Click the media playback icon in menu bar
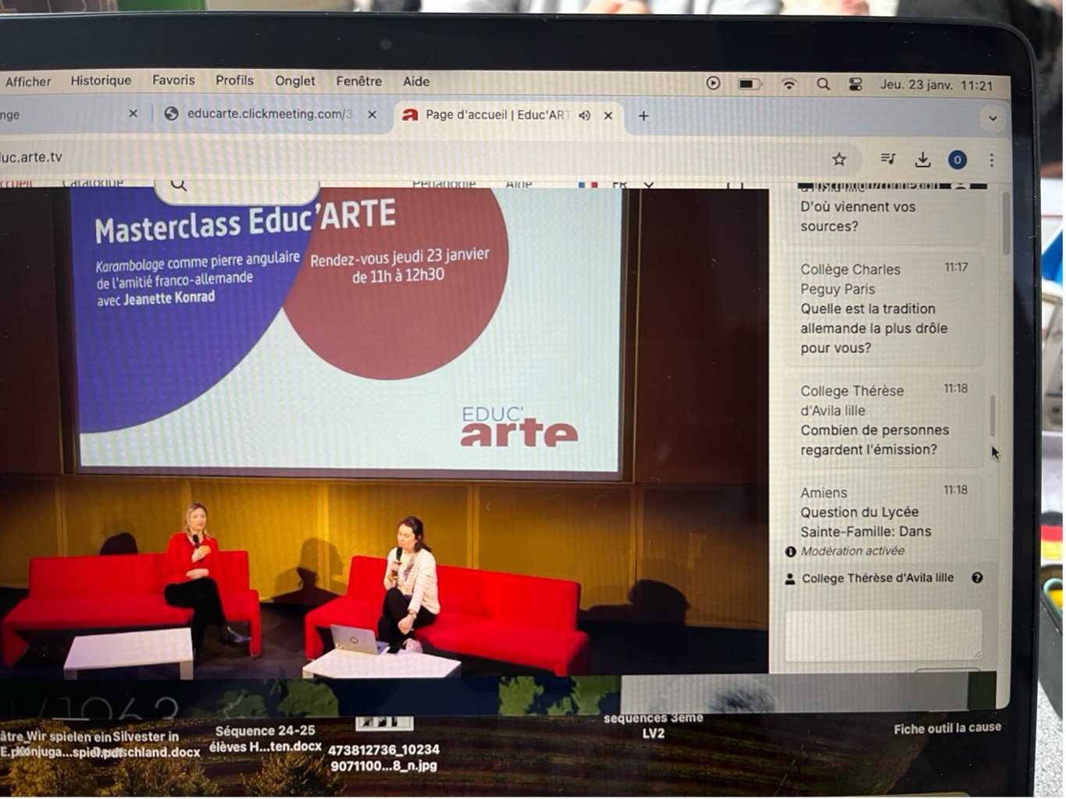Screen dimensions: 1066x799 (x=713, y=83)
